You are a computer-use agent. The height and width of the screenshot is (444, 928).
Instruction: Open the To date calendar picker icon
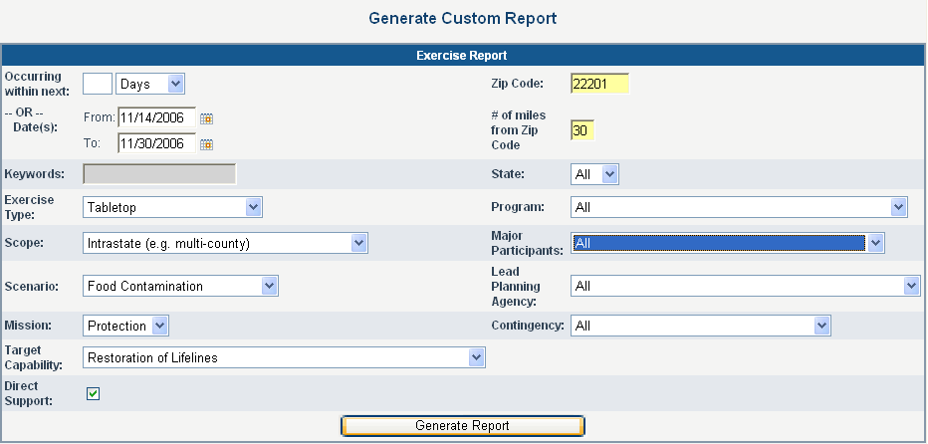click(207, 144)
